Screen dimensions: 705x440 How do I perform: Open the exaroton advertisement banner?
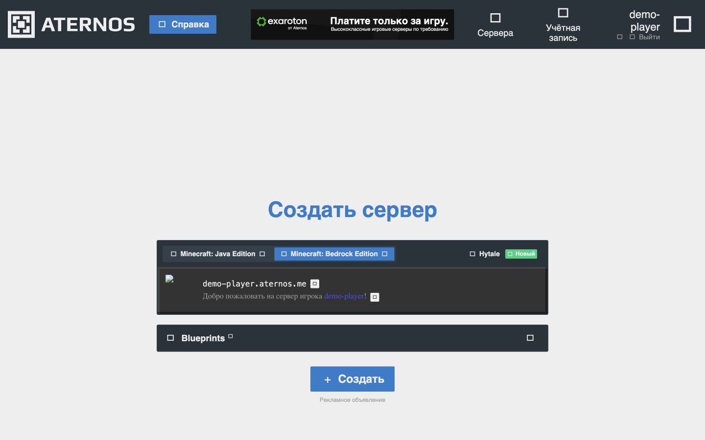click(352, 24)
